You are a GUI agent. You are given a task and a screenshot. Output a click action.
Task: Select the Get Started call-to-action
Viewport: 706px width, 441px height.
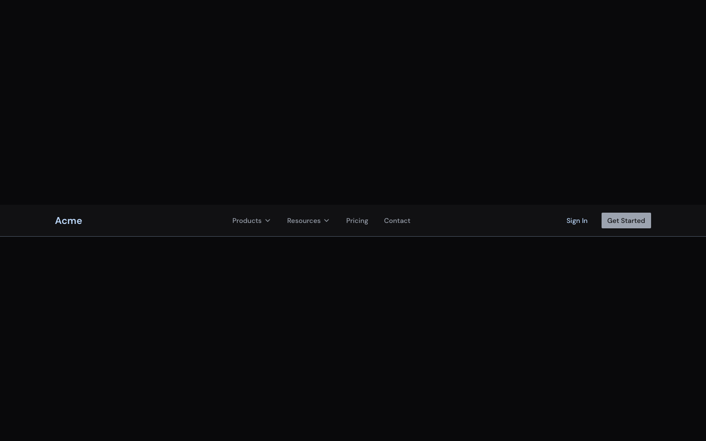626,220
